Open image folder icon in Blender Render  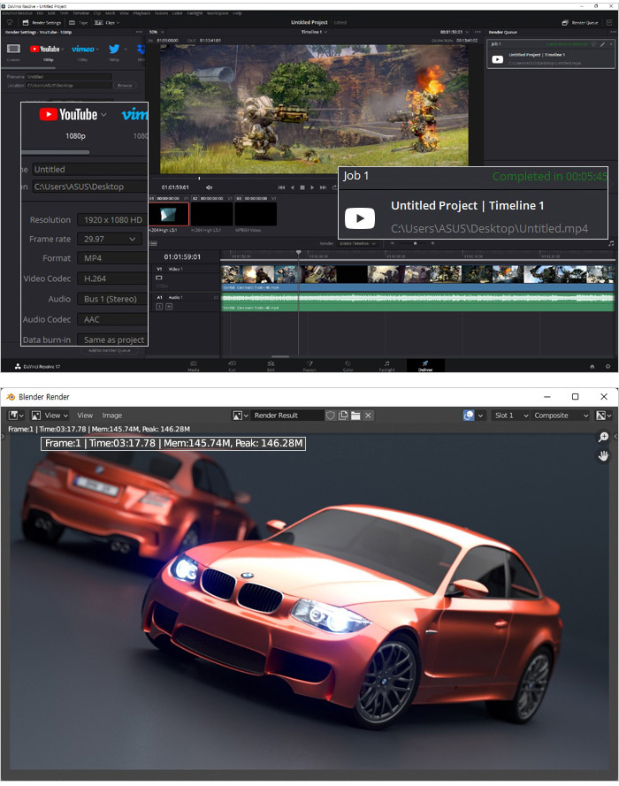(x=355, y=415)
